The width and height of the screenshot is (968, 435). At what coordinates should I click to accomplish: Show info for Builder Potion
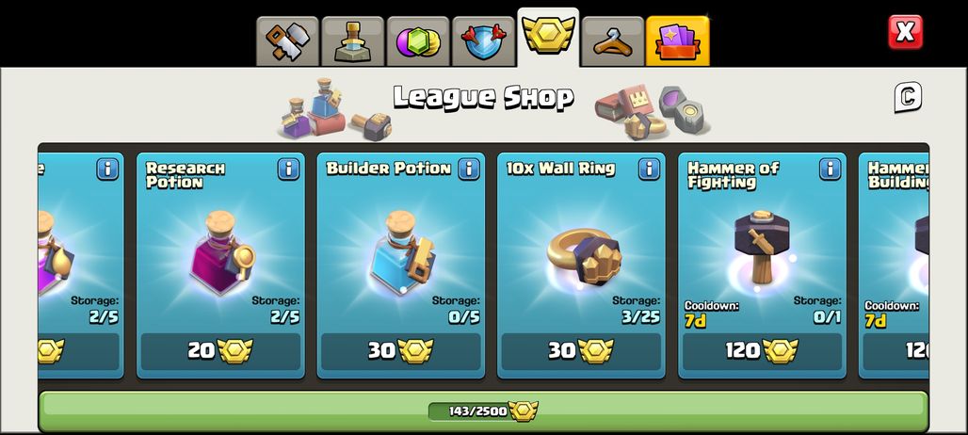[469, 169]
